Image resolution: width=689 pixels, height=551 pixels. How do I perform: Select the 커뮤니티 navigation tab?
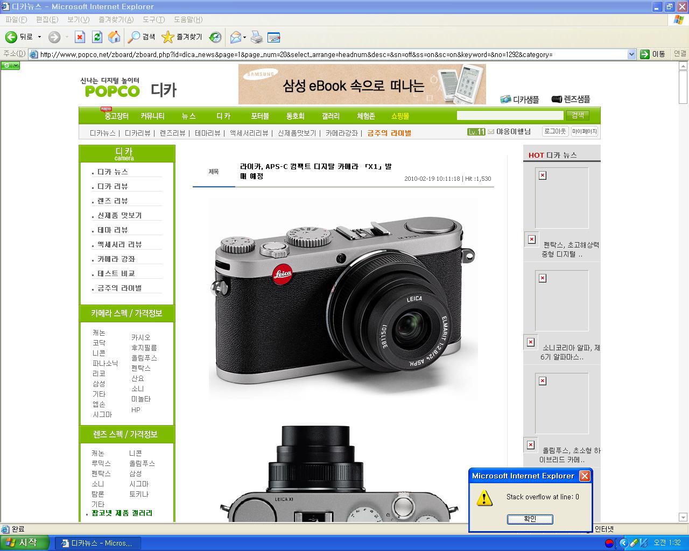coord(152,116)
